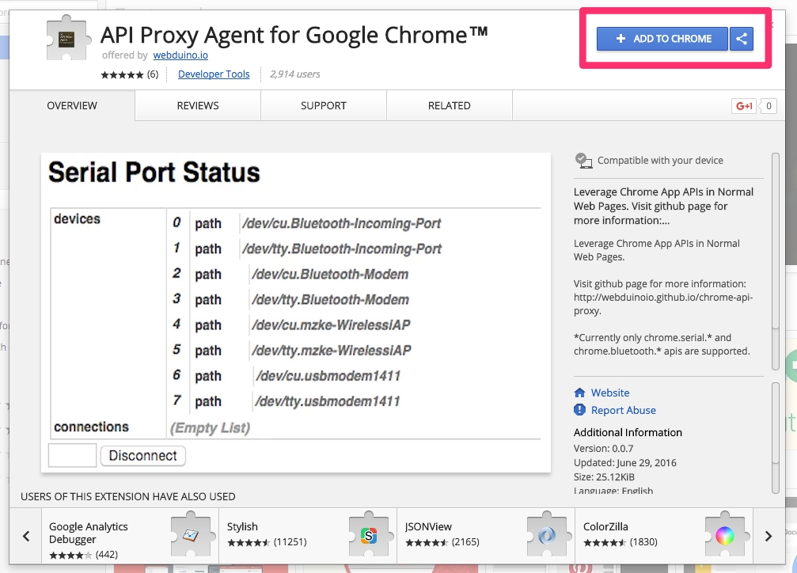
Task: Click the Google +1 button
Action: [x=744, y=106]
